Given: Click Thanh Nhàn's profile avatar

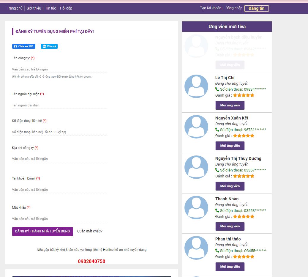Looking at the screenshot, I should pyautogui.click(x=196, y=207).
